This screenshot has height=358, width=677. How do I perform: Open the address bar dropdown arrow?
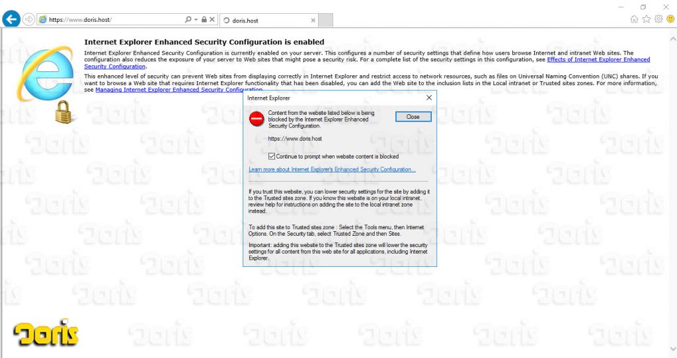pyautogui.click(x=196, y=19)
